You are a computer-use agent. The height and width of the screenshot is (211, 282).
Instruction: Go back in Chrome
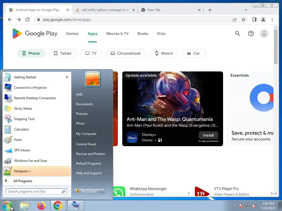(x=10, y=20)
